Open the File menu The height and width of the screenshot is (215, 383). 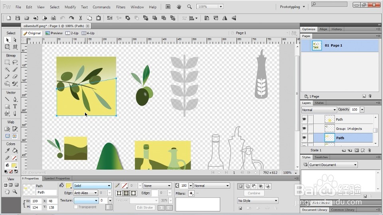[18, 7]
